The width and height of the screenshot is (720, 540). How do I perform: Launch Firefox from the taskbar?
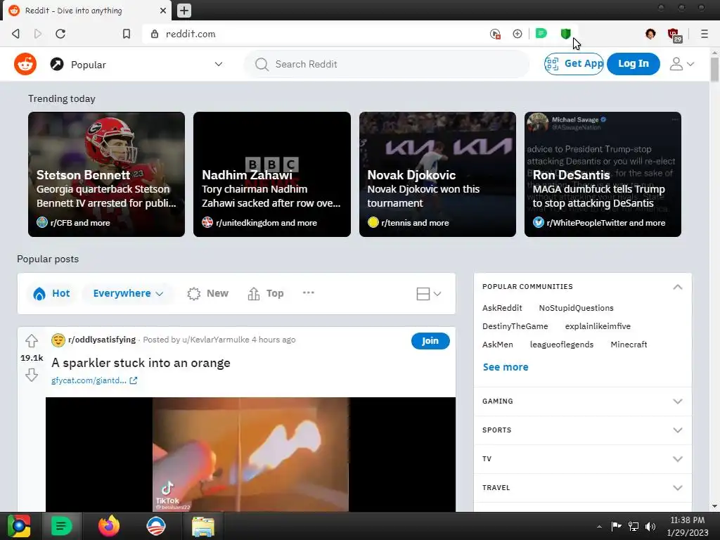pos(109,526)
